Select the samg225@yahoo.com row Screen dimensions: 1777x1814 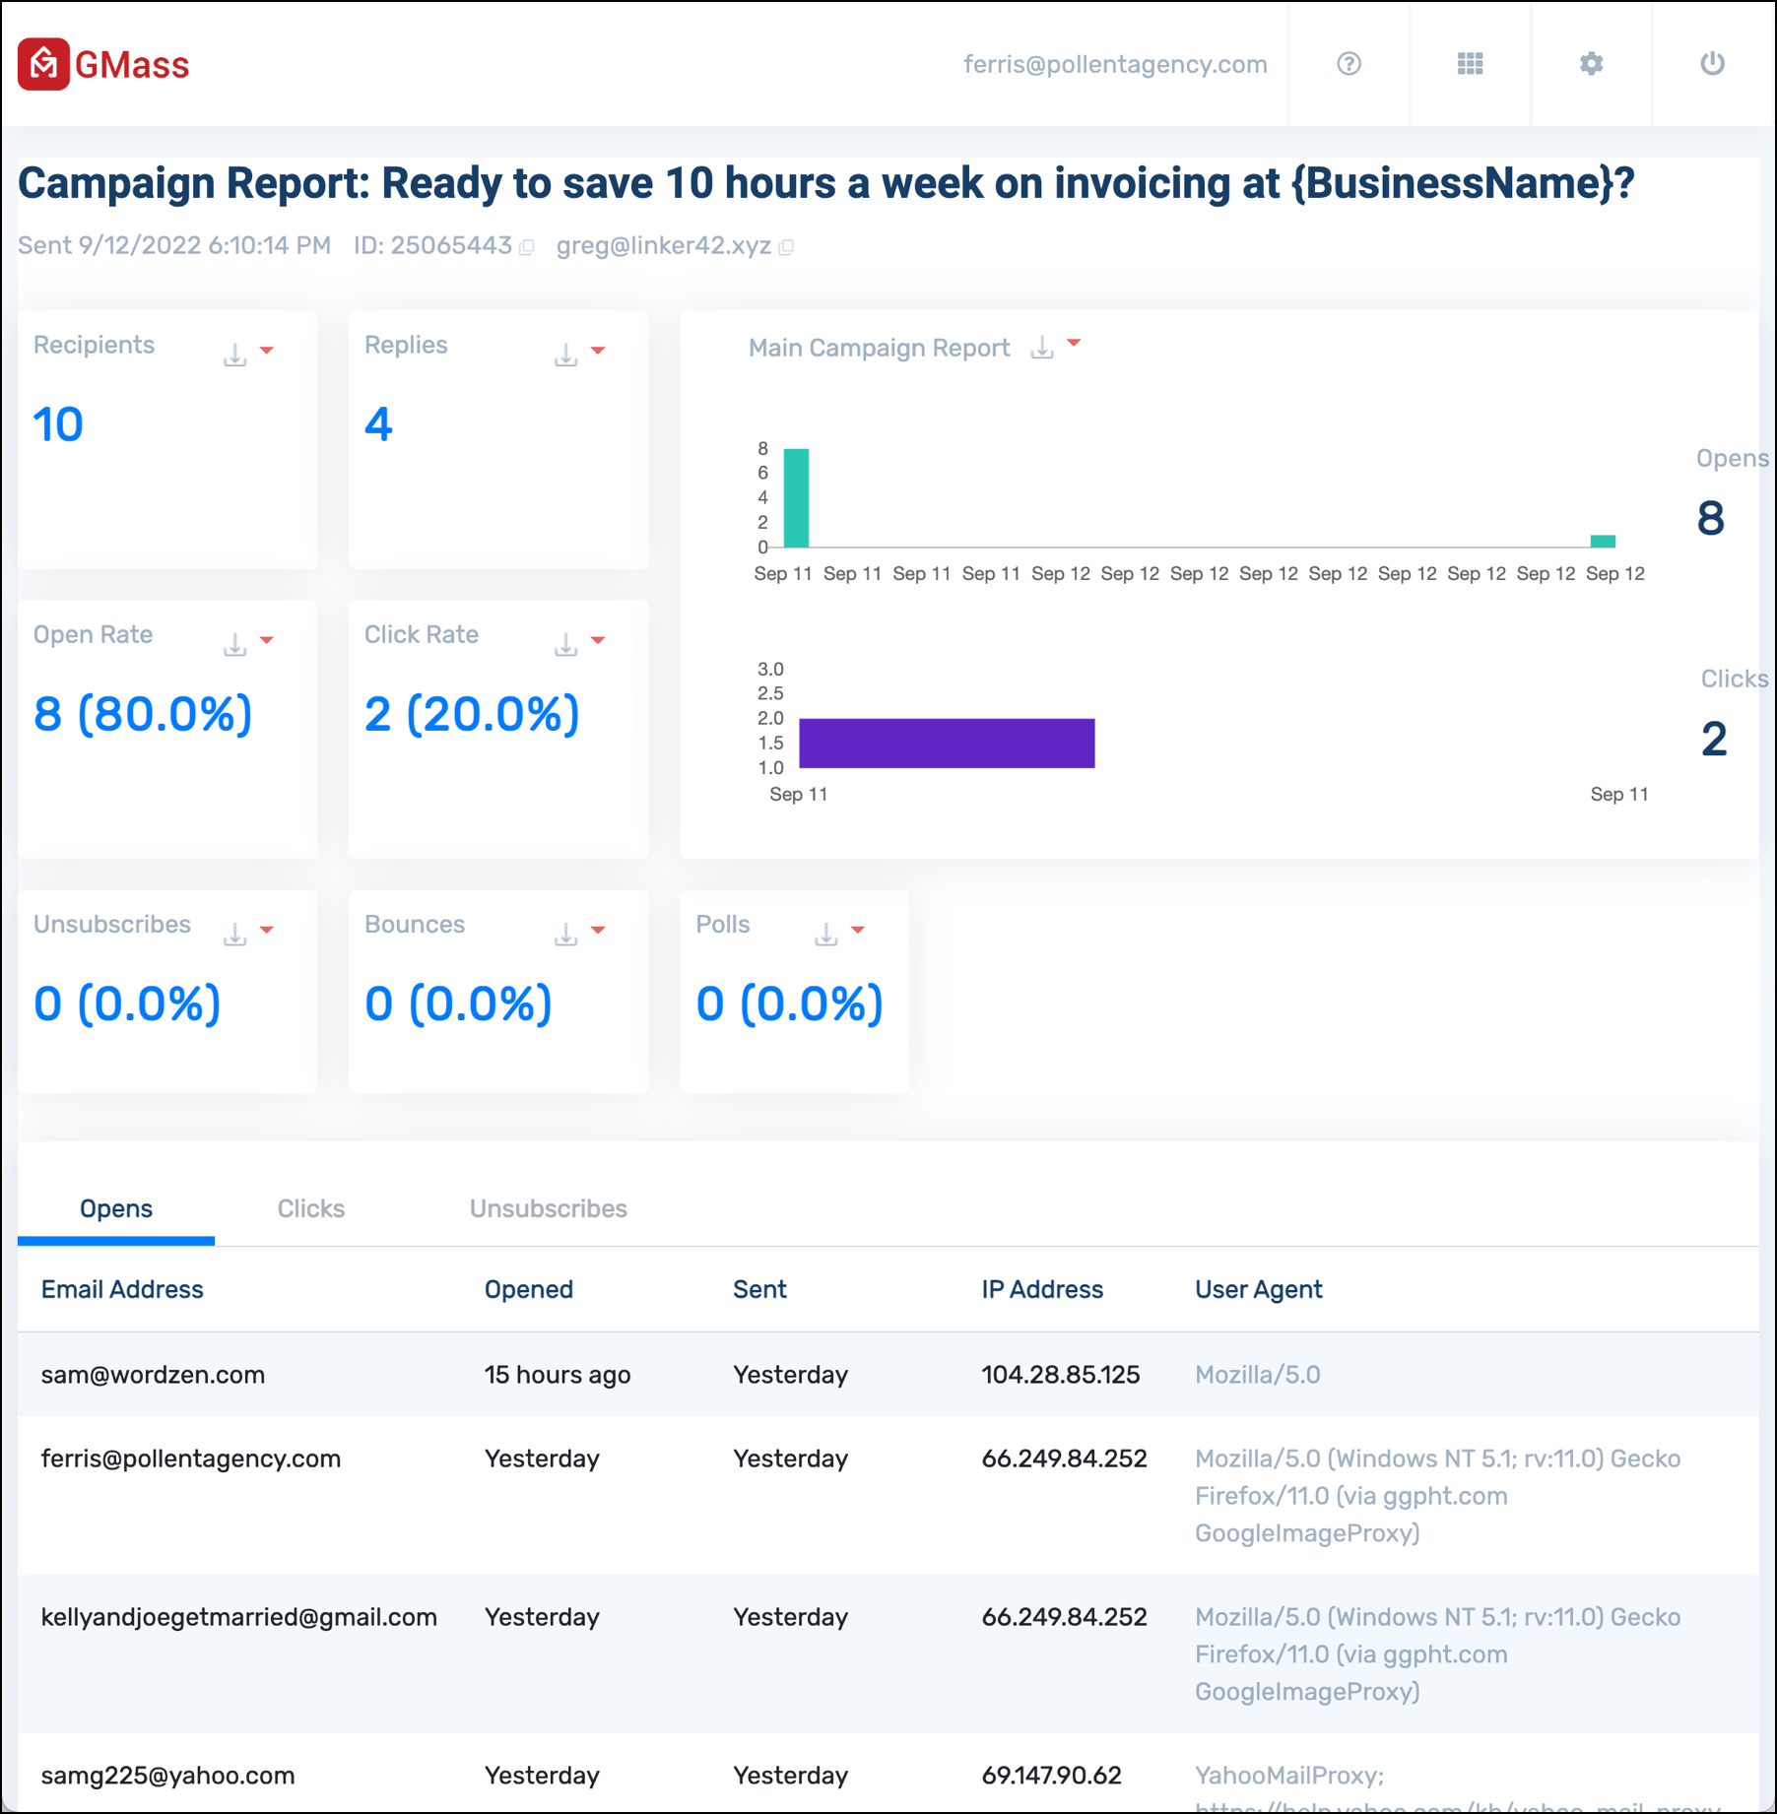click(888, 1775)
